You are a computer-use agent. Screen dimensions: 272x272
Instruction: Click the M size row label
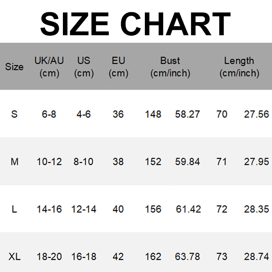click(x=14, y=162)
